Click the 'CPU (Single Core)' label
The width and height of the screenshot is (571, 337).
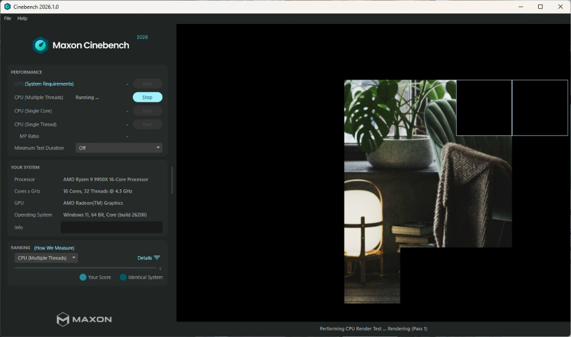(33, 111)
